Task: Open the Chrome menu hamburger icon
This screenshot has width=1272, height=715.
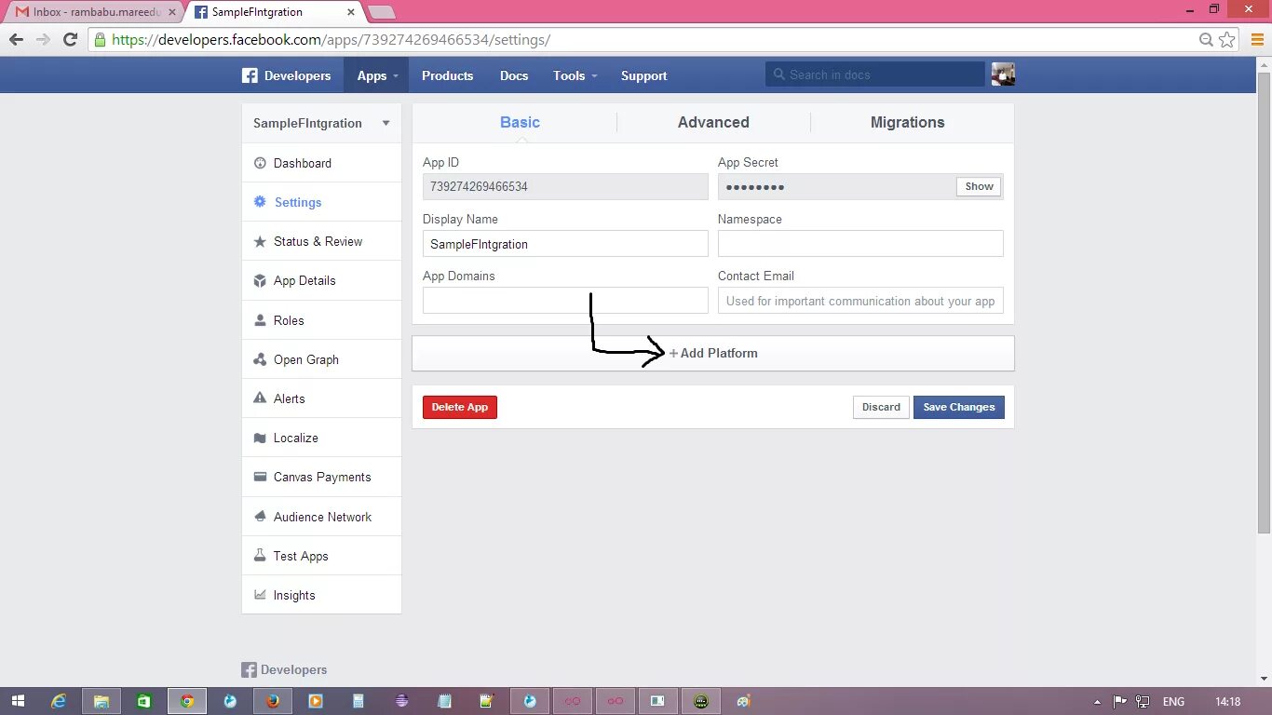Action: click(1255, 39)
